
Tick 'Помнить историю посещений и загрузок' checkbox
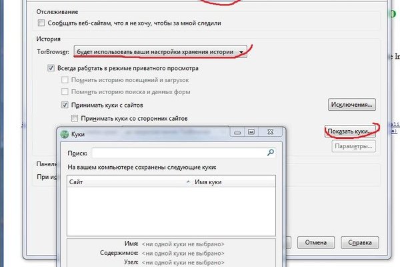click(x=65, y=80)
